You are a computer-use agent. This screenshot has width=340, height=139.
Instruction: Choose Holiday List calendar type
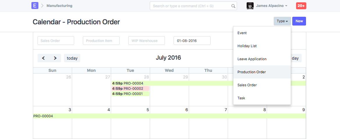coord(247,46)
